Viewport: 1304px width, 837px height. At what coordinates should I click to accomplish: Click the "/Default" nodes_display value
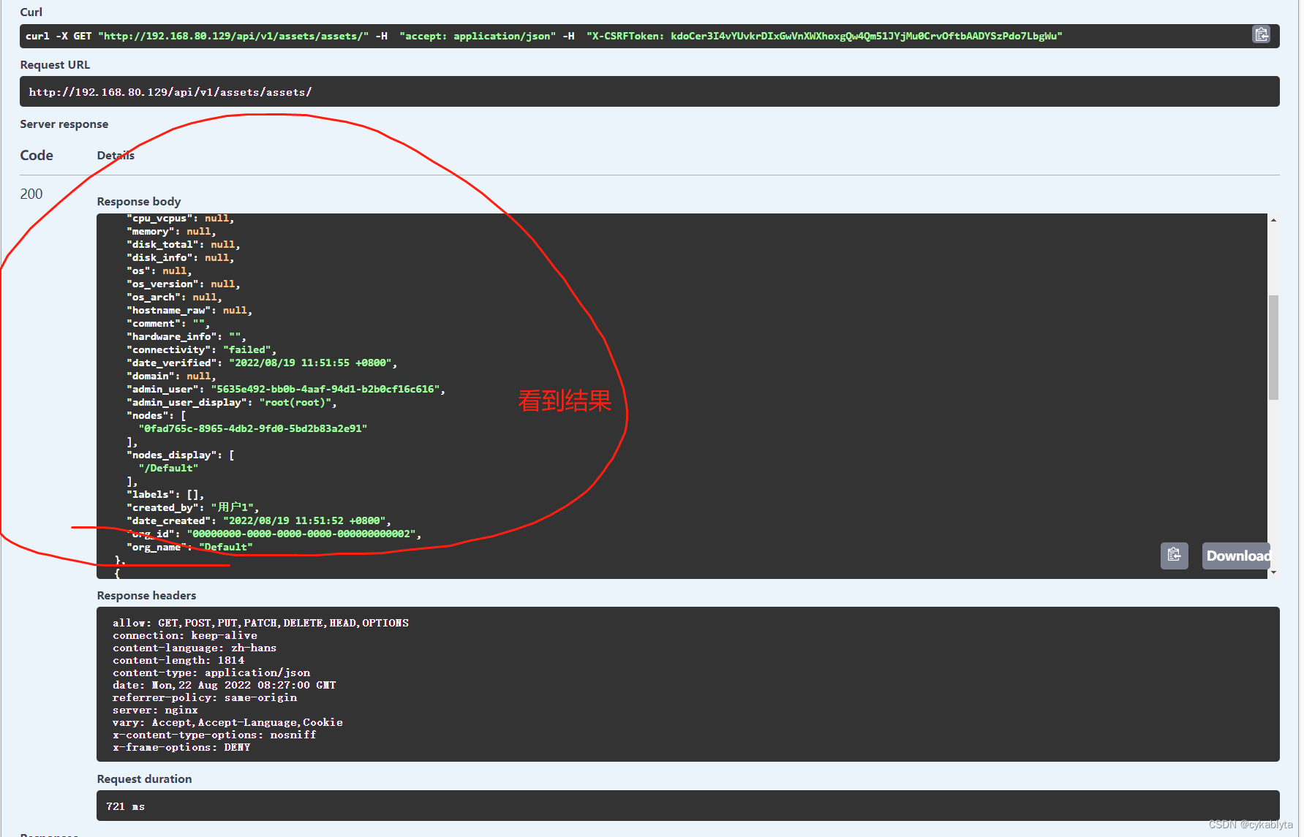168,469
